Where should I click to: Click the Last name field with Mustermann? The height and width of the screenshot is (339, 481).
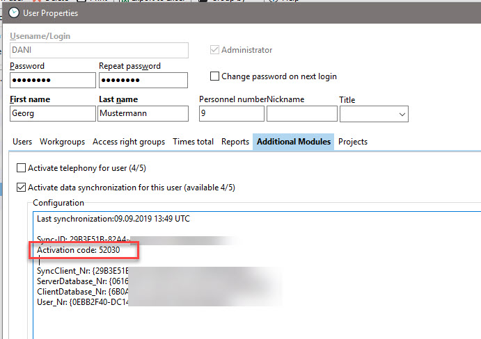point(143,114)
